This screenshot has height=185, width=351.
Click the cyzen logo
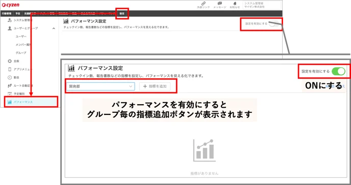(x=11, y=5)
